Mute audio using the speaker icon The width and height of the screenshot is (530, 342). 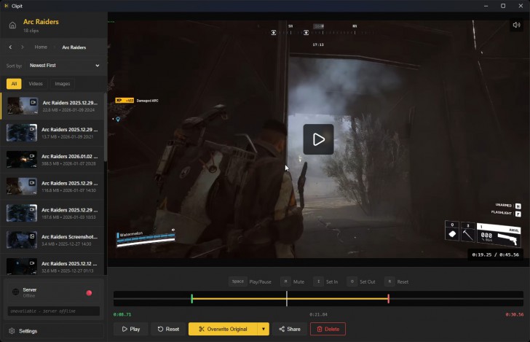click(x=515, y=26)
